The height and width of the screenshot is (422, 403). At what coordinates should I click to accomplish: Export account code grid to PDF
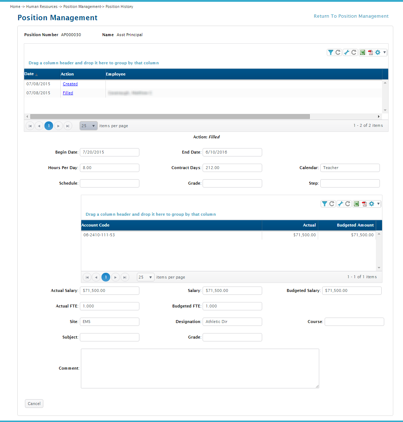364,204
